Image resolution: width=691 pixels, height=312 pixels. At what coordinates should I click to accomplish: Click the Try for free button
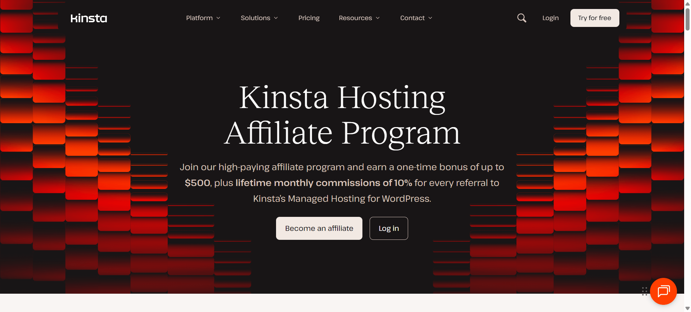(595, 18)
